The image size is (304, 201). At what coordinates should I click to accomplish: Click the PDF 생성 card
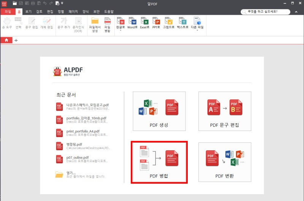coord(159,111)
